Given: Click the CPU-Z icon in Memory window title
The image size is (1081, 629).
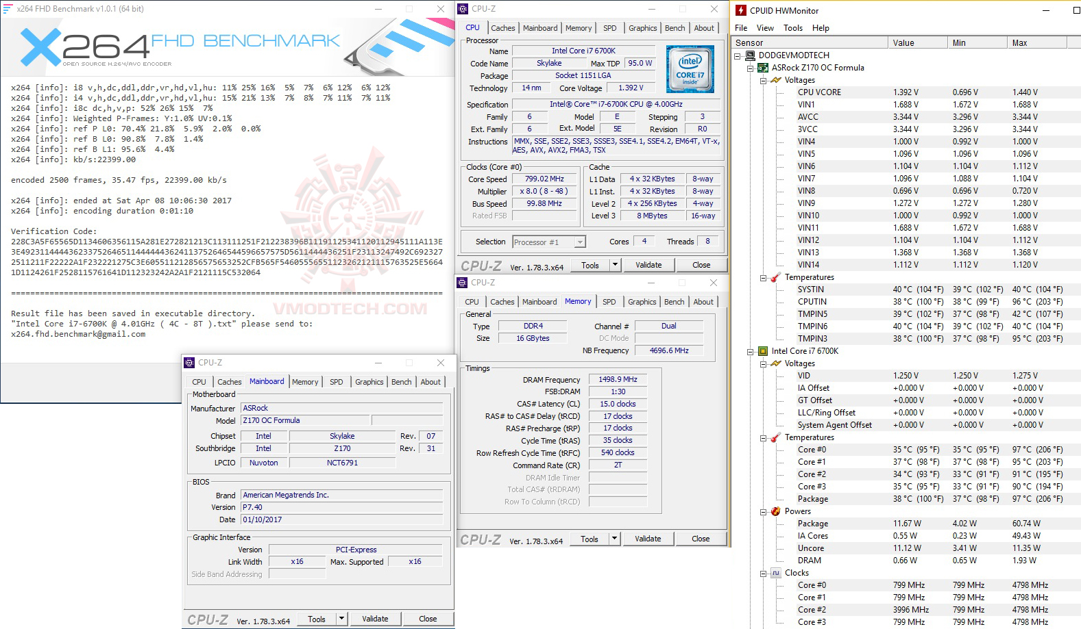Looking at the screenshot, I should tap(463, 283).
